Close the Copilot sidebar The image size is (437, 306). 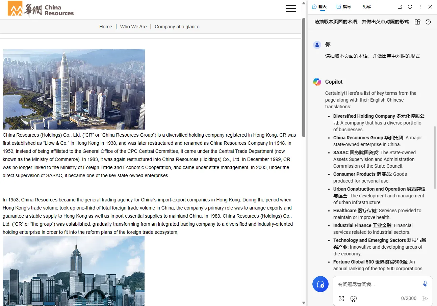click(x=430, y=7)
